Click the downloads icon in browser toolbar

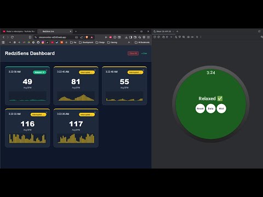[126, 37]
